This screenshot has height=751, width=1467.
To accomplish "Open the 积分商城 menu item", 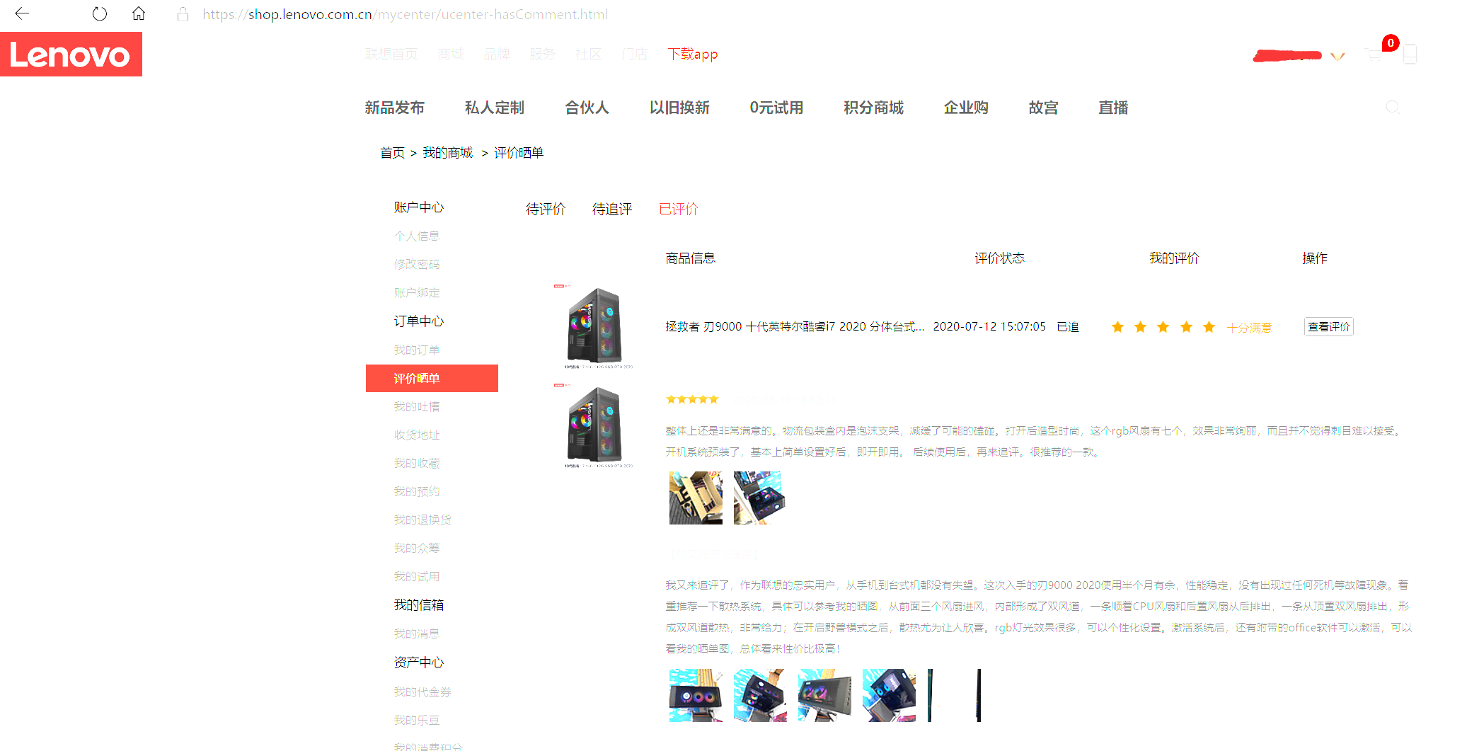I will click(873, 108).
